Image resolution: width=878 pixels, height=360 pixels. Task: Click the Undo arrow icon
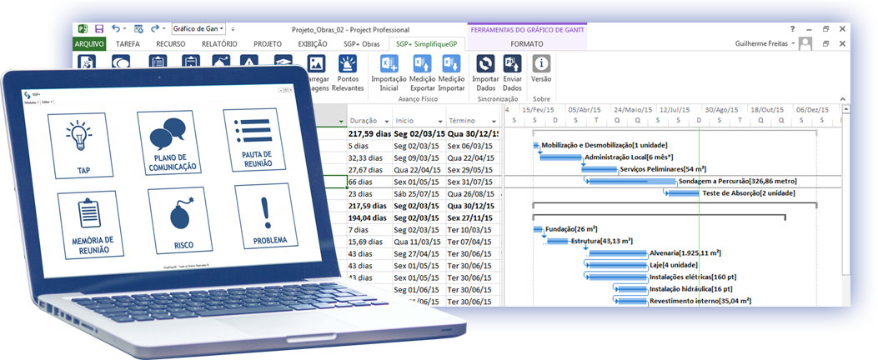tap(116, 28)
